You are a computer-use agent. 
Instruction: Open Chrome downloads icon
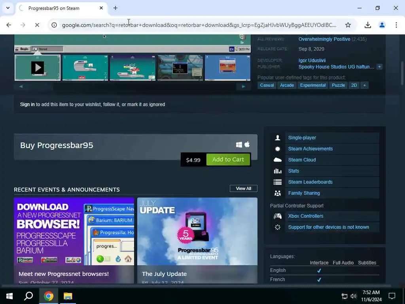point(367,25)
